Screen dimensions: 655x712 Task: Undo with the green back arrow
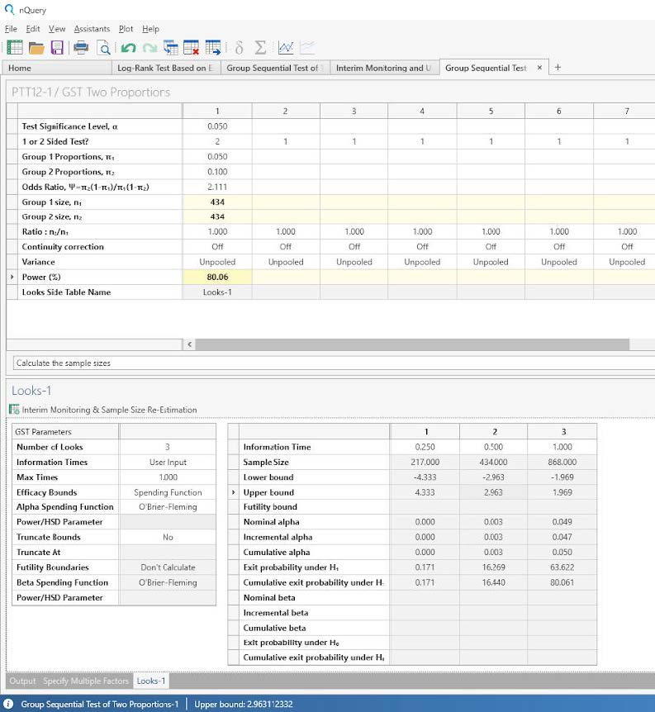[128, 47]
